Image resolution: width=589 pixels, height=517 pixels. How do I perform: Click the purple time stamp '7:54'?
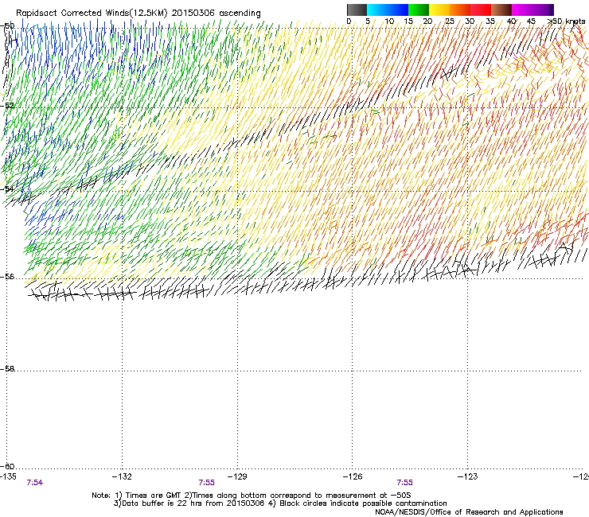click(x=34, y=483)
